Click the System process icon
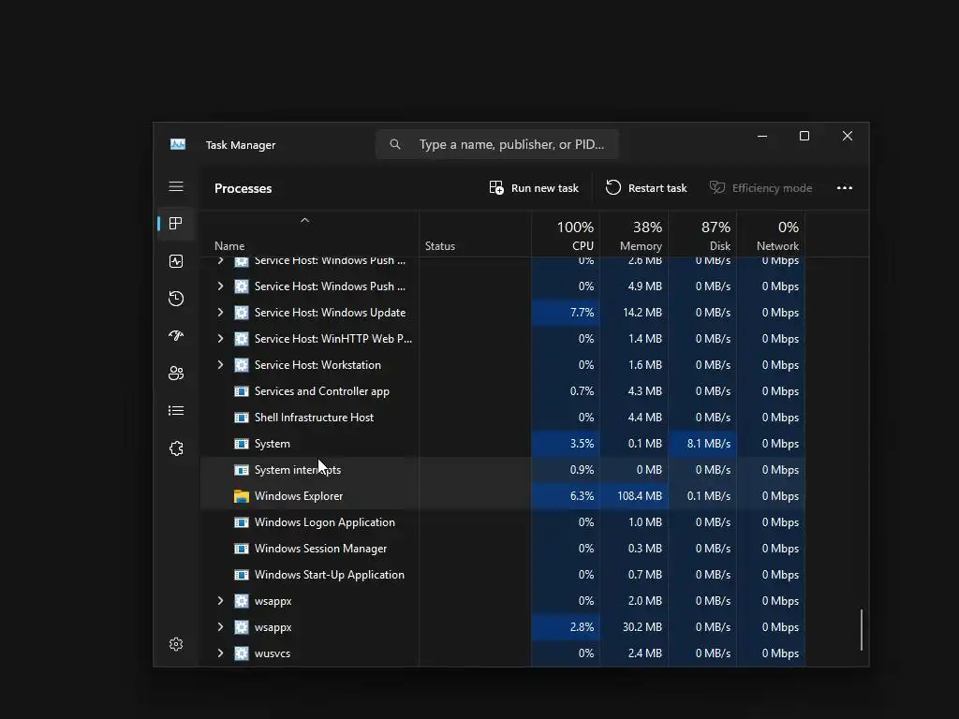 (242, 443)
